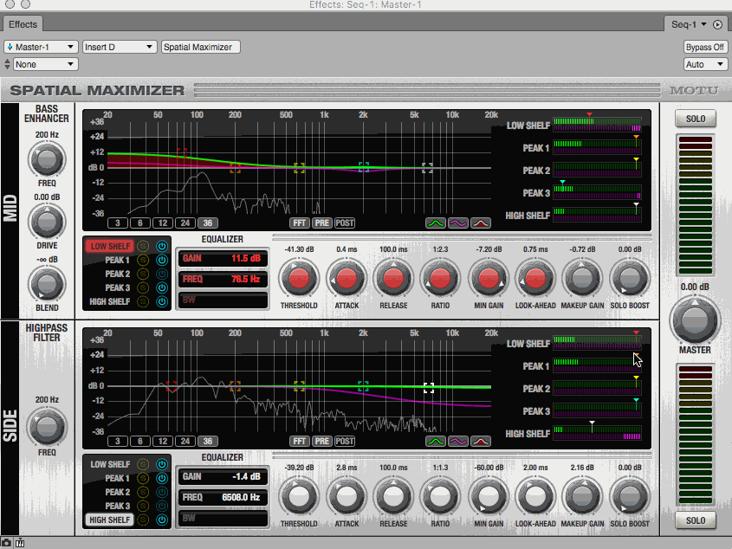732x549 pixels.
Task: Enable power for SIDE Peak 2 band
Action: [x=162, y=492]
